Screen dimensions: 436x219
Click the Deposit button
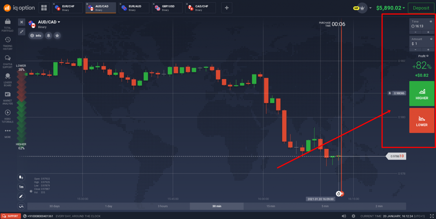click(421, 8)
